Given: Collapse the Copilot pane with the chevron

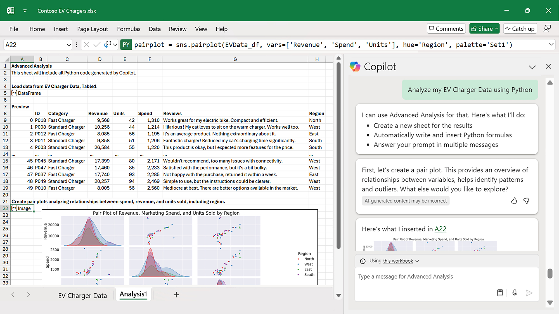Looking at the screenshot, I should pyautogui.click(x=532, y=67).
